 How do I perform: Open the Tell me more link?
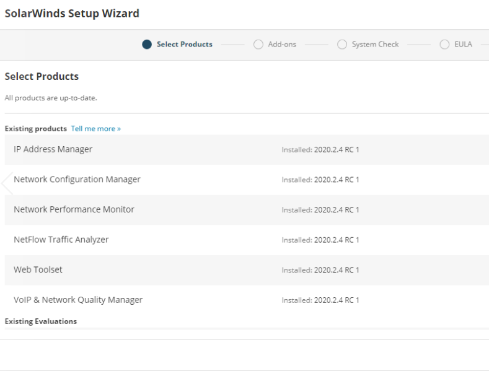95,129
